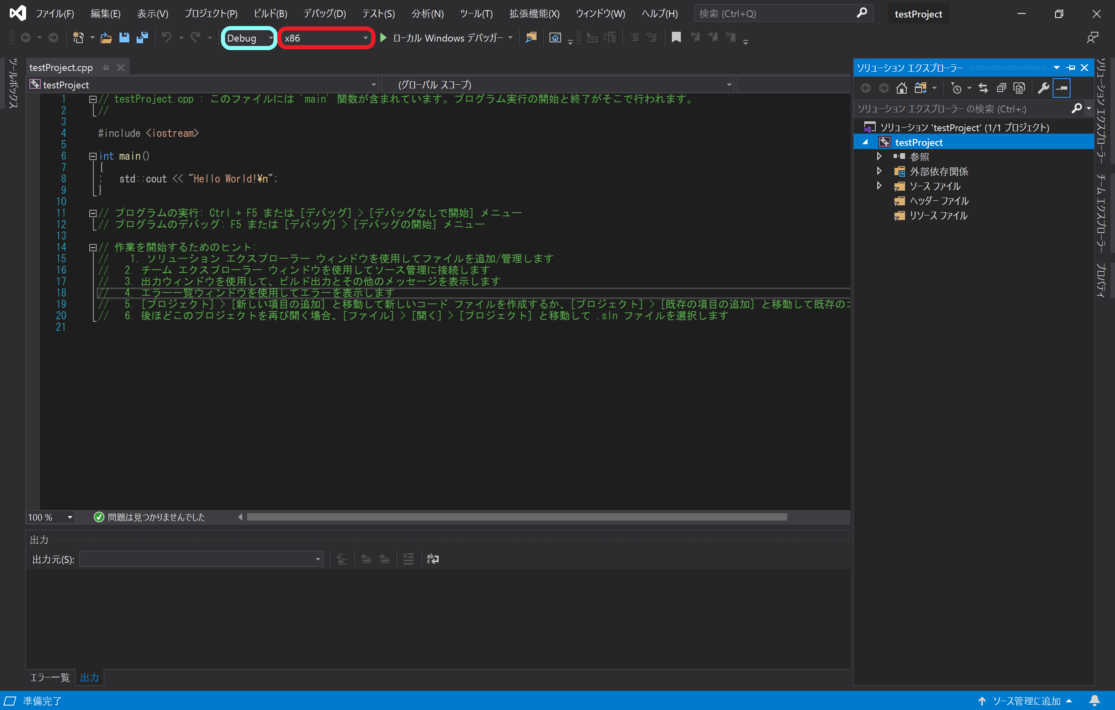Open the ビルド(B) menu
Viewport: 1115px width, 710px height.
tap(270, 14)
